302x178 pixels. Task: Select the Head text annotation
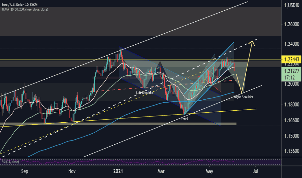(x=184, y=118)
